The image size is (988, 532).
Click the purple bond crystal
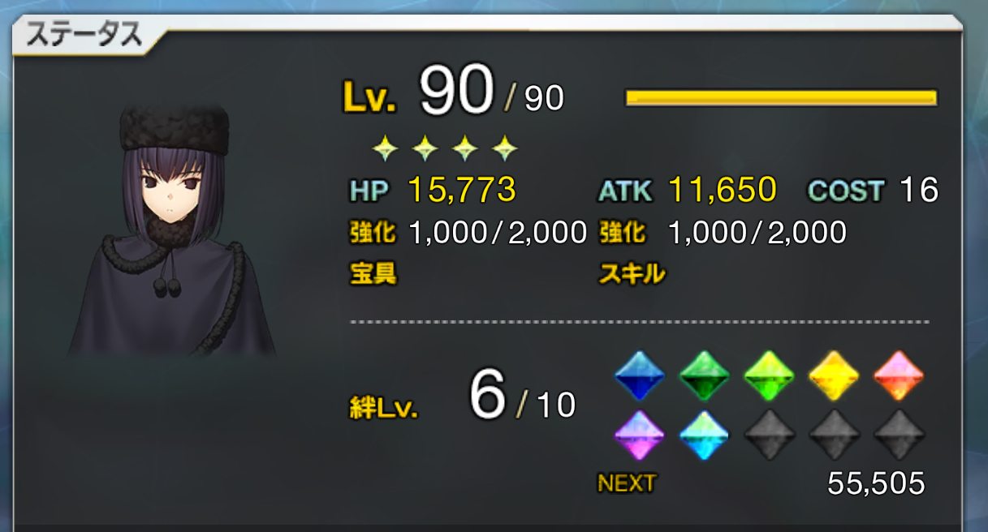point(640,435)
